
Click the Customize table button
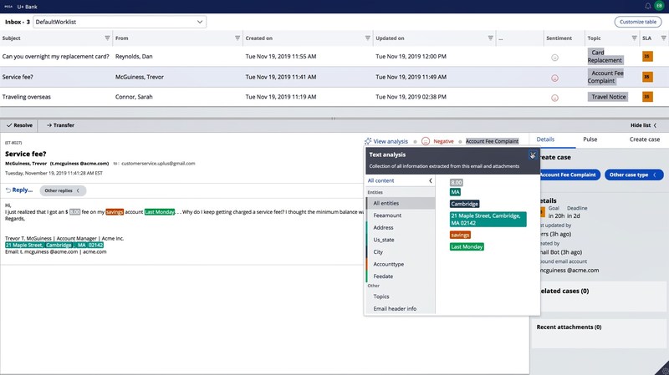pyautogui.click(x=637, y=22)
